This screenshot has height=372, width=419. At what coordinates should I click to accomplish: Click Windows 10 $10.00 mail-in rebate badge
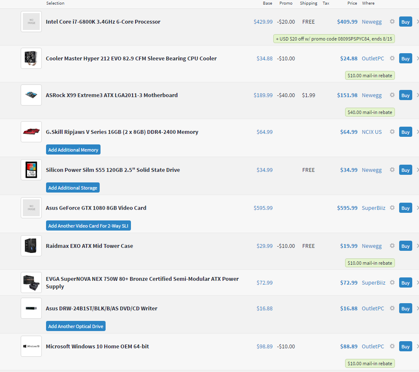(370, 364)
